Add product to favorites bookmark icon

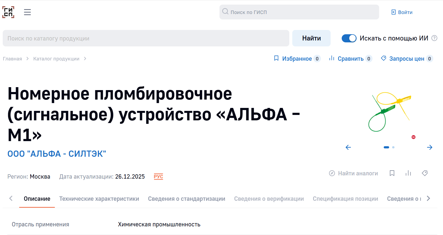392,173
